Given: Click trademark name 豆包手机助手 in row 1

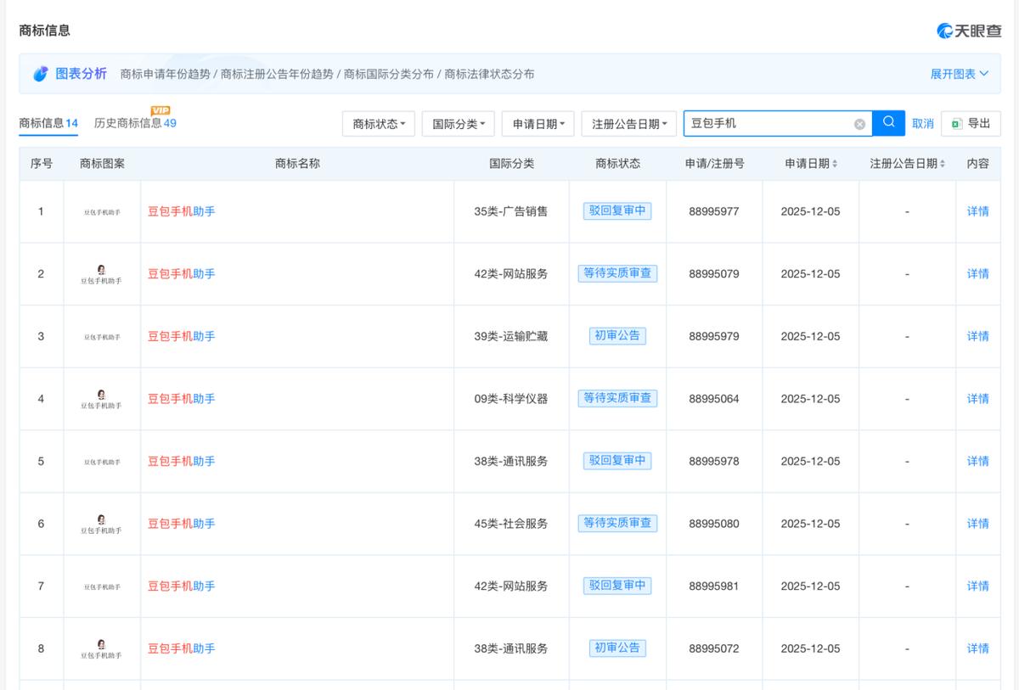Looking at the screenshot, I should click(182, 211).
